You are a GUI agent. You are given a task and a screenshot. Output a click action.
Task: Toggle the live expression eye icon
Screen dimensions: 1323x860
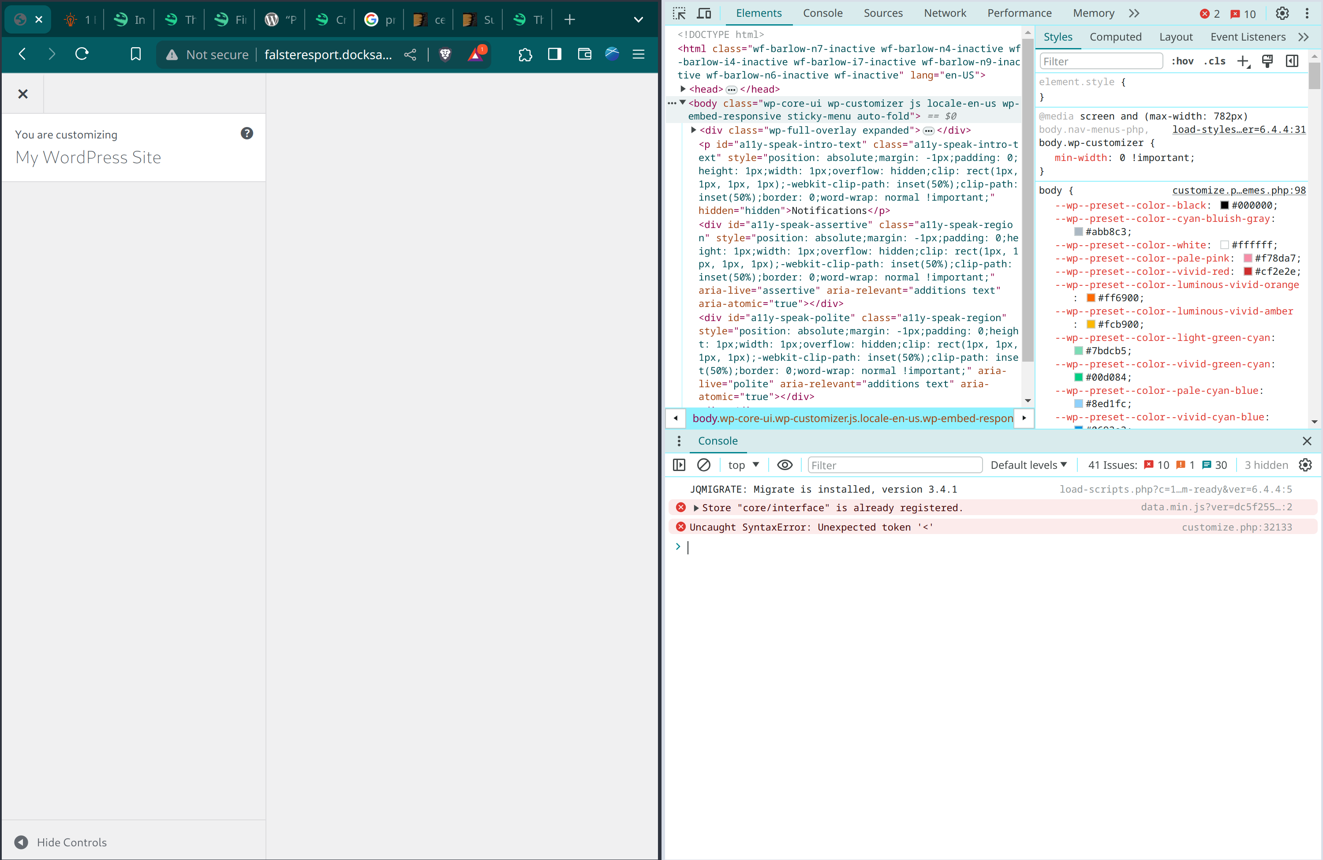785,465
